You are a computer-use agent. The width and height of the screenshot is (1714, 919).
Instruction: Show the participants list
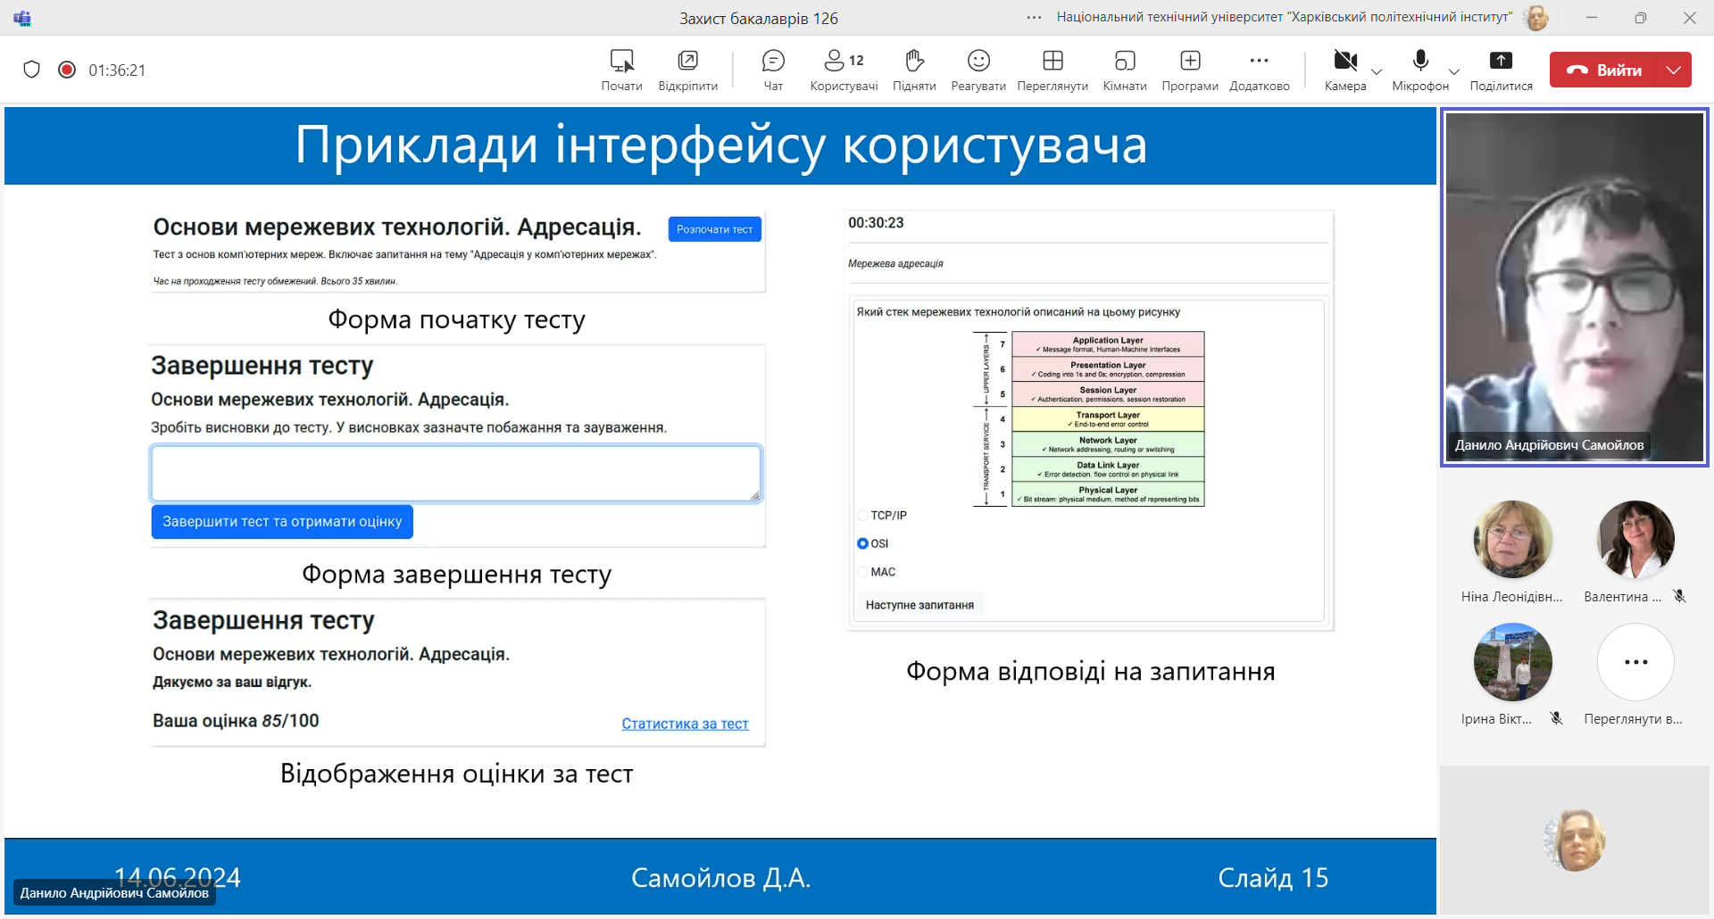pos(843,70)
